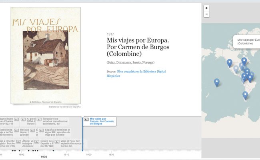Image resolution: width=260 pixels, height=160 pixels.
Task: Open timeline event Viaje al Polo Sur
Action: (72, 144)
